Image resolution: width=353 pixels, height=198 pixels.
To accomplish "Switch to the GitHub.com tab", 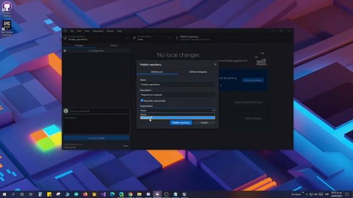I will (157, 72).
